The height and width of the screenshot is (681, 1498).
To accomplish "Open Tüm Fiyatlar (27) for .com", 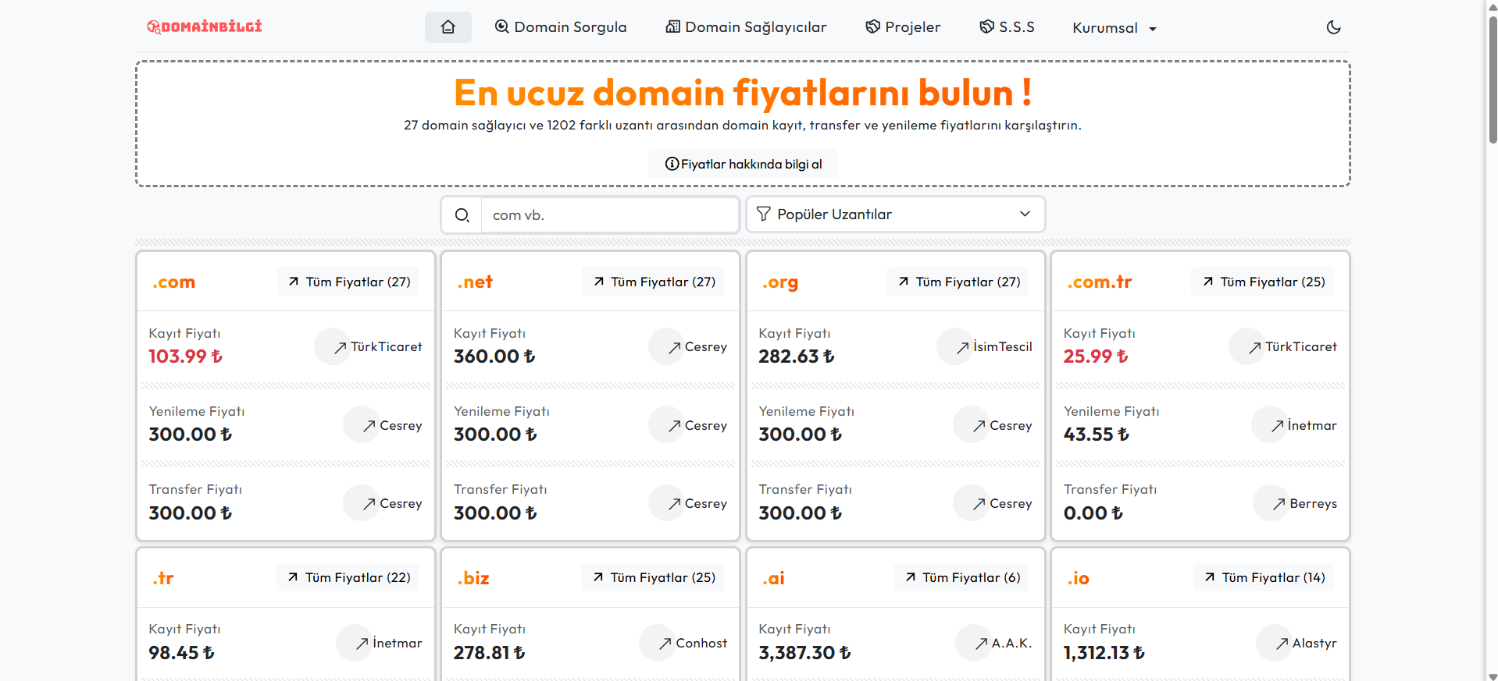I will coord(348,282).
